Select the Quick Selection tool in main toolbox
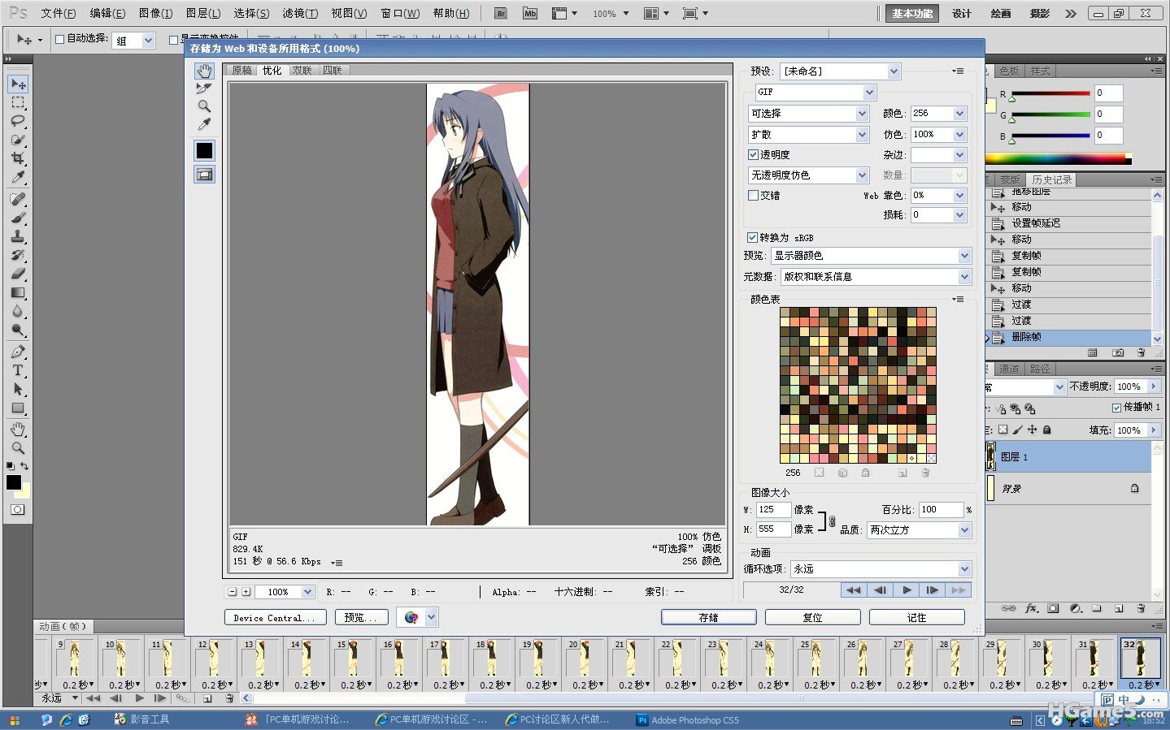 point(18,140)
